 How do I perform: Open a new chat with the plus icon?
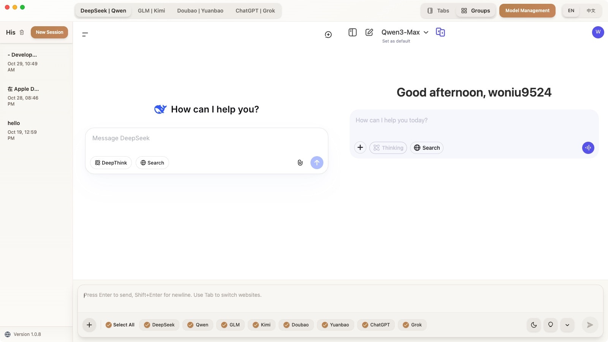[328, 34]
